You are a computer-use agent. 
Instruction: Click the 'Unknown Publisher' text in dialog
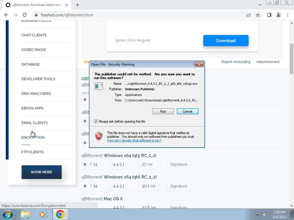(x=140, y=89)
